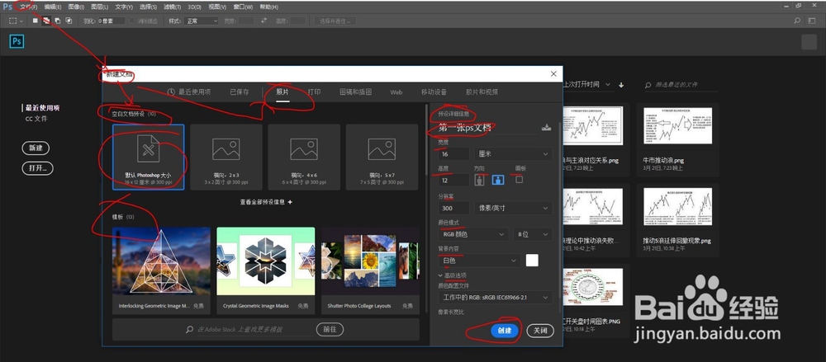This screenshot has width=826, height=362.
Task: Open the 文字(Y) menu
Action: click(x=124, y=7)
